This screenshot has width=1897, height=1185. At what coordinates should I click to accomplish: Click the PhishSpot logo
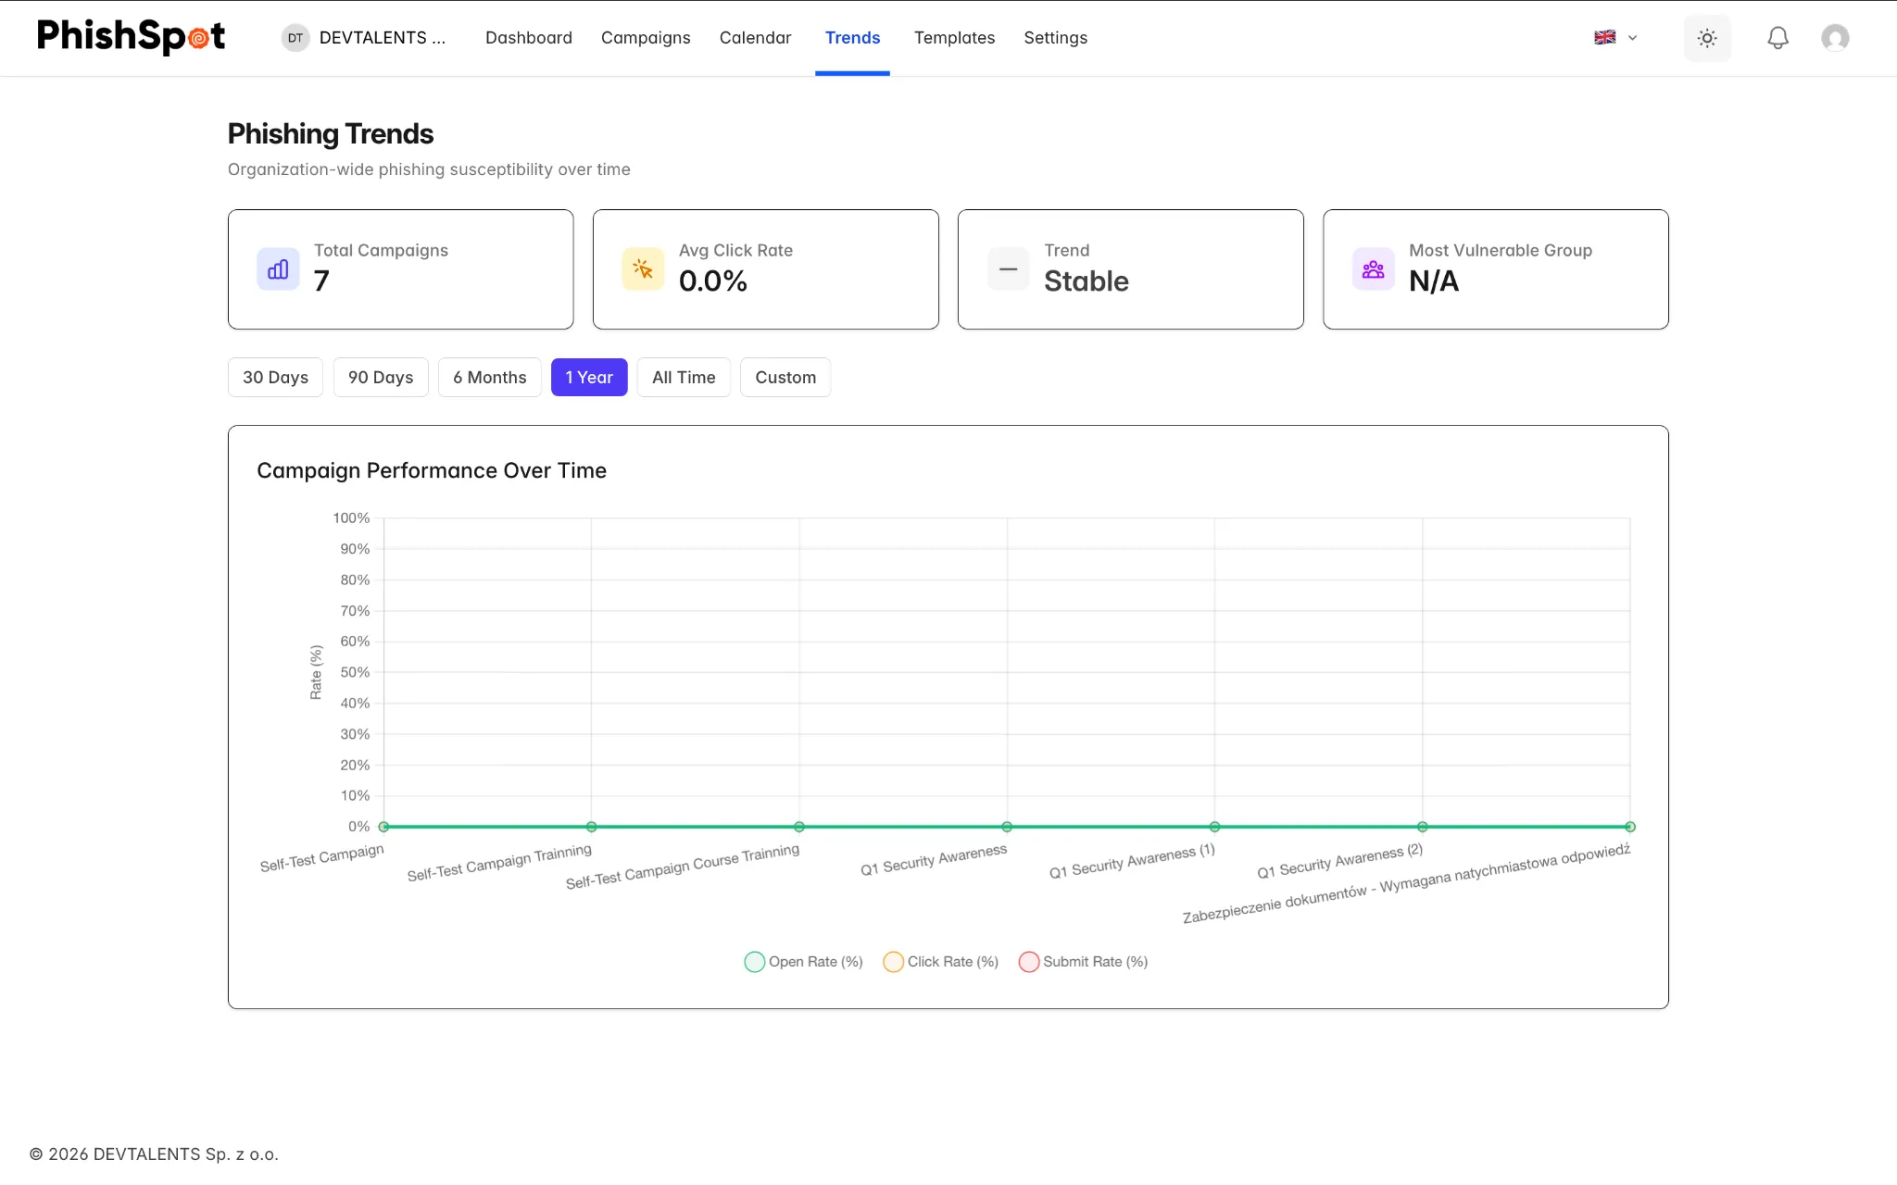point(131,37)
